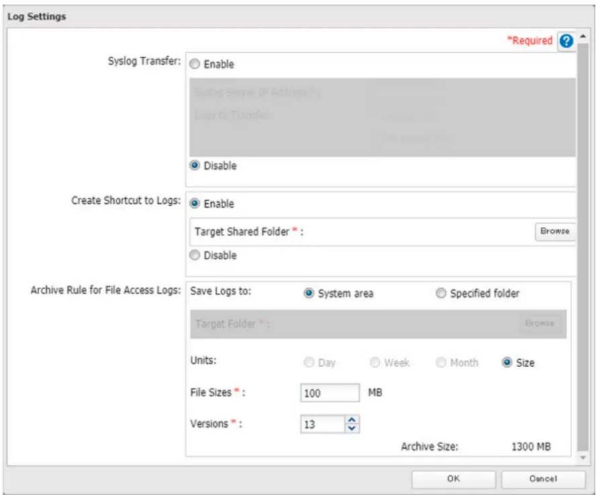596x495 pixels.
Task: Click the Log Settings dialog title
Action: 37,17
